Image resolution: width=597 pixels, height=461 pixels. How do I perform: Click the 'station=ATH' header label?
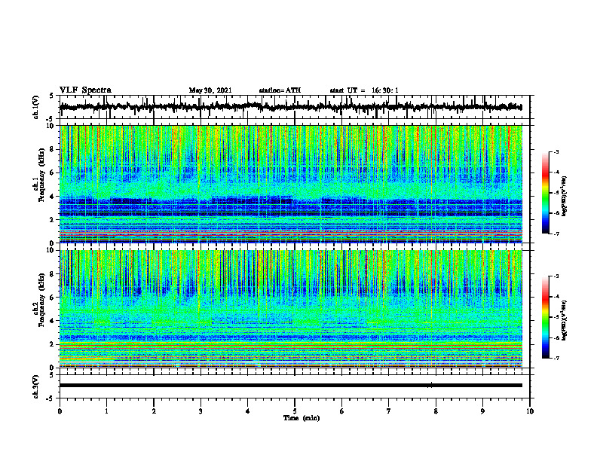tap(280, 90)
